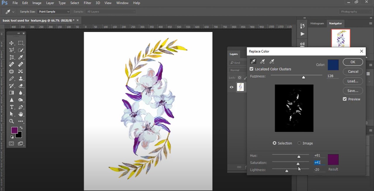Image resolution: width=374 pixels, height=191 pixels.
Task: Toggle the Preview checkbox
Action: pos(345,99)
